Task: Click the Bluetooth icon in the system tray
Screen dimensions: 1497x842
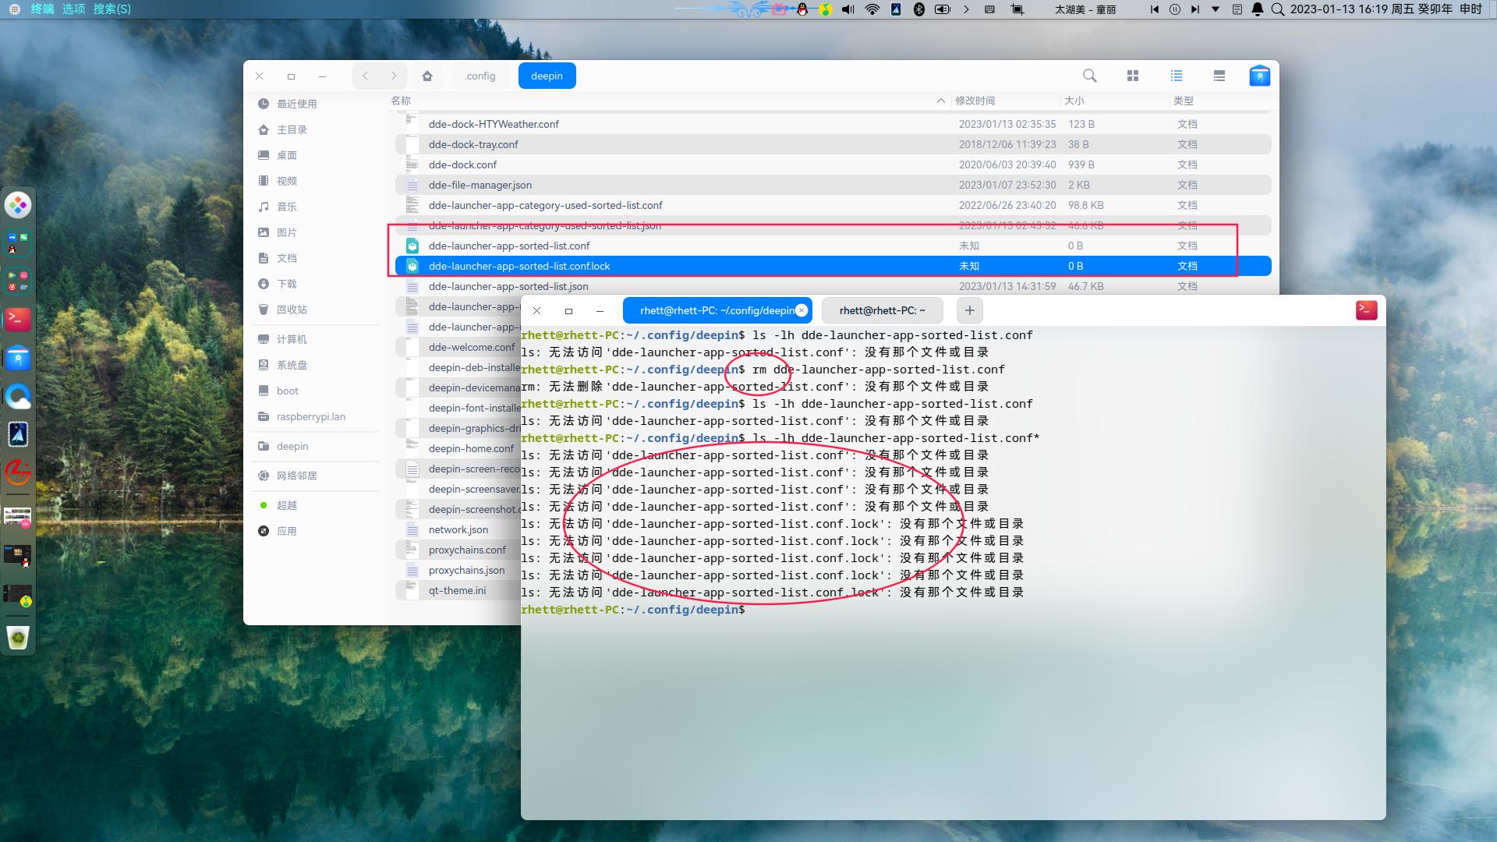Action: [x=919, y=9]
